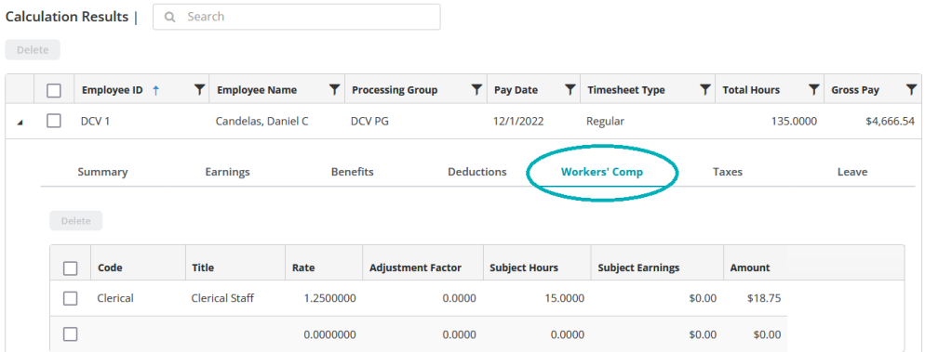Open filter for Employee ID column

[199, 89]
